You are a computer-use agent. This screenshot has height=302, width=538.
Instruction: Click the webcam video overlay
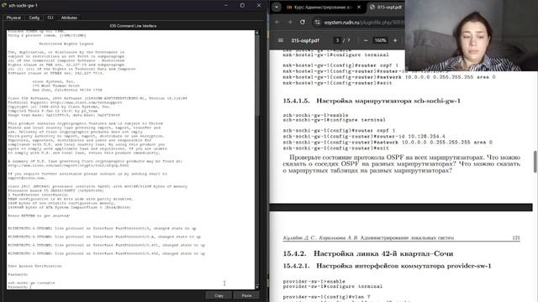[472, 35]
